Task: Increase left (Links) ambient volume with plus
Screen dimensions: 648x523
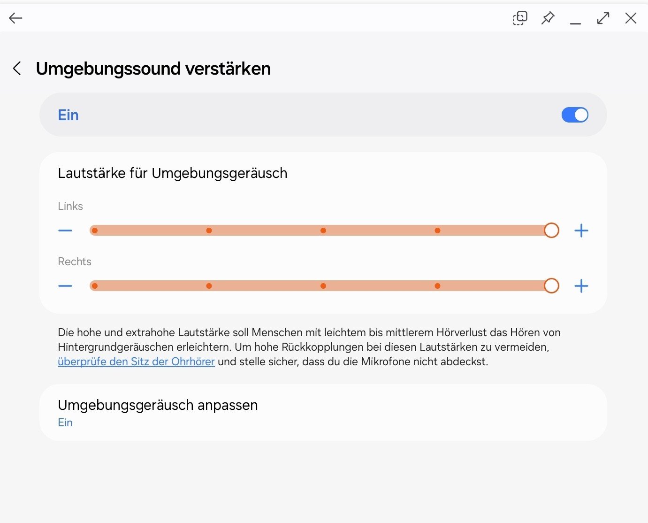Action: (x=581, y=231)
